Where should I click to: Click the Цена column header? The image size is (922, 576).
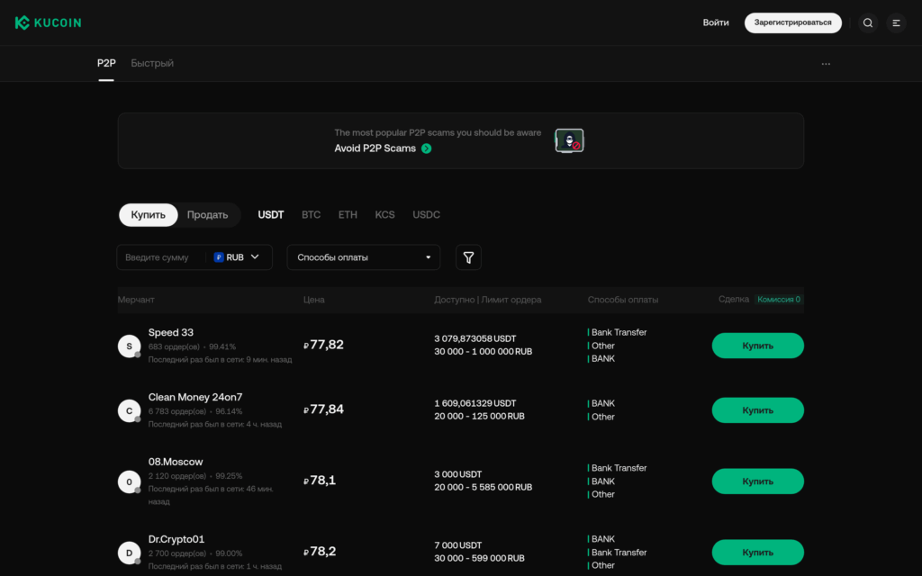pos(314,300)
